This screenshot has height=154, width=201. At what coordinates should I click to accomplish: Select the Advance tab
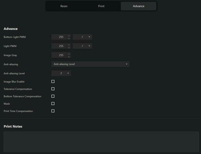coord(138,6)
